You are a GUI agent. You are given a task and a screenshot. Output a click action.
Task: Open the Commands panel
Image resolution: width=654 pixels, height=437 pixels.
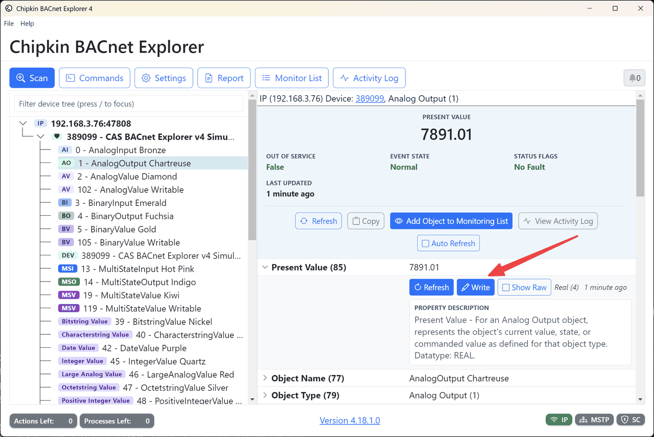(x=95, y=78)
